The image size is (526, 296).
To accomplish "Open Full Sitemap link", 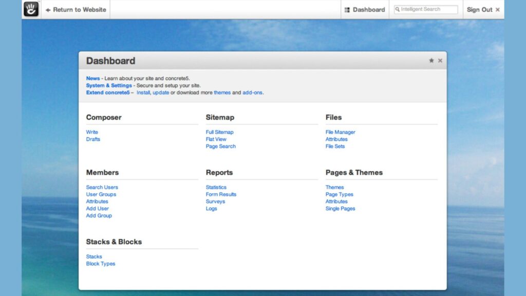I will point(219,132).
